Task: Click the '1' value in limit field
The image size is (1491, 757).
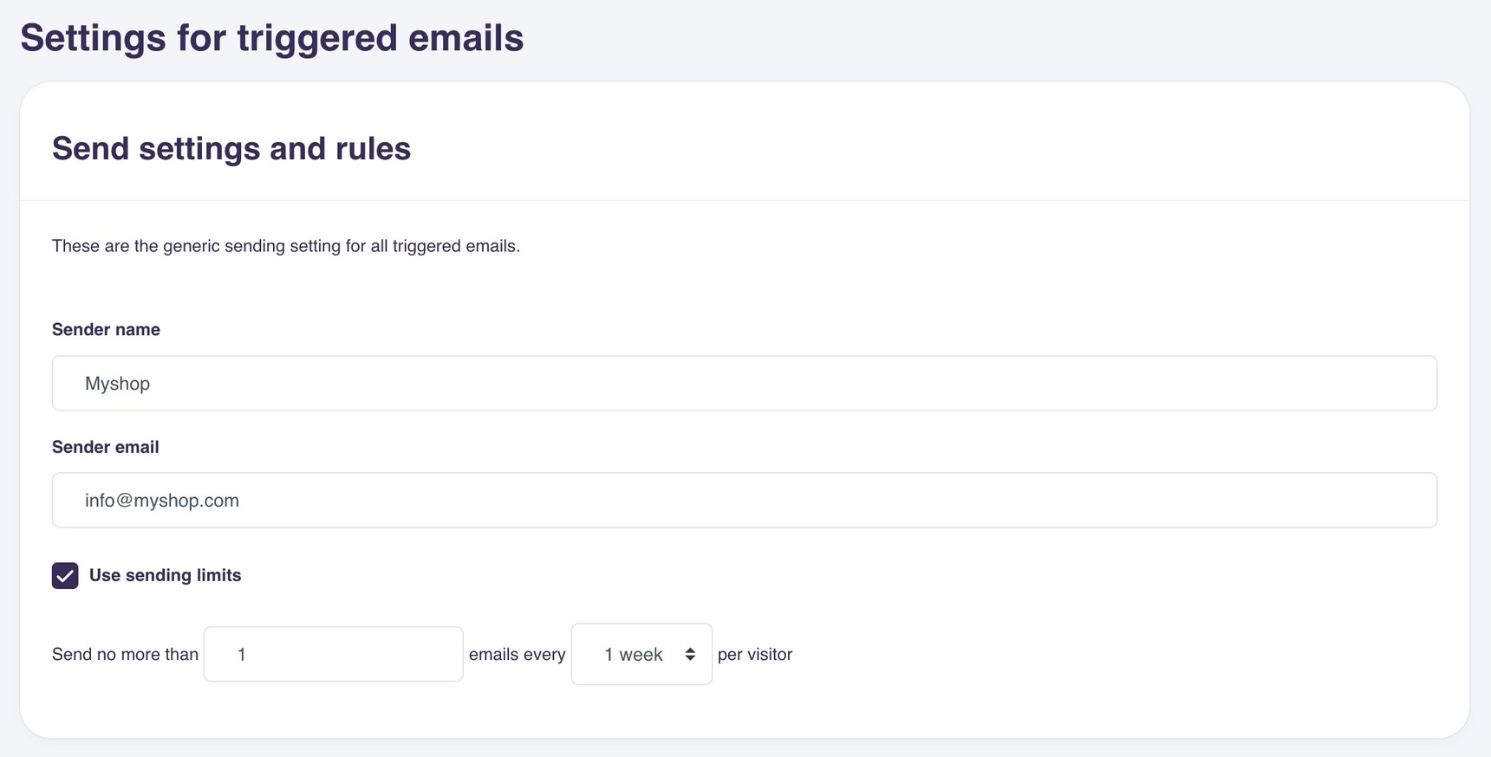Action: point(242,655)
